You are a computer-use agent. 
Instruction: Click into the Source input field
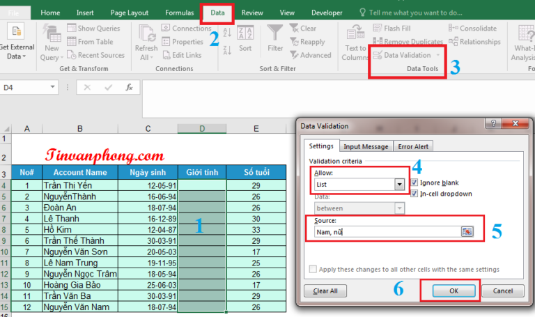click(x=385, y=231)
